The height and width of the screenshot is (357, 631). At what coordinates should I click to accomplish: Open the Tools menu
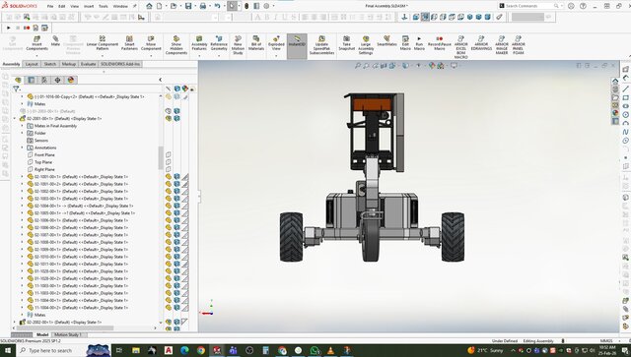104,7
